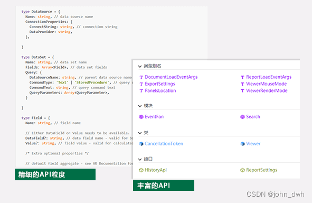Viewport: 312px width, 203px height.
Task: Open the ViewerRenderMode link
Action: click(267, 90)
